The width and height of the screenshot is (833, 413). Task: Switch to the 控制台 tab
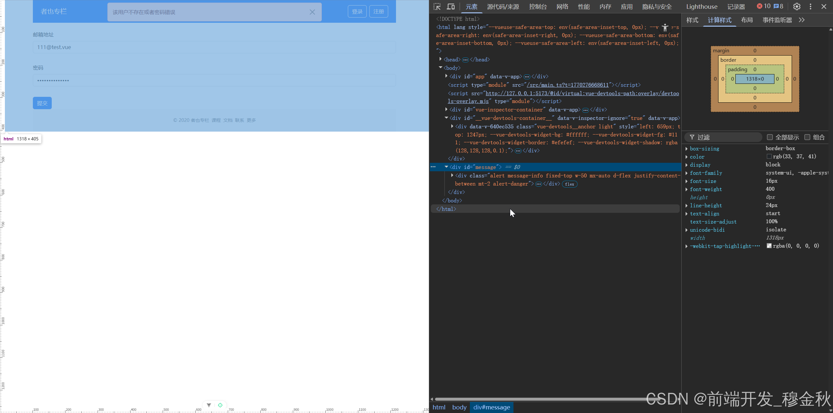click(x=538, y=6)
